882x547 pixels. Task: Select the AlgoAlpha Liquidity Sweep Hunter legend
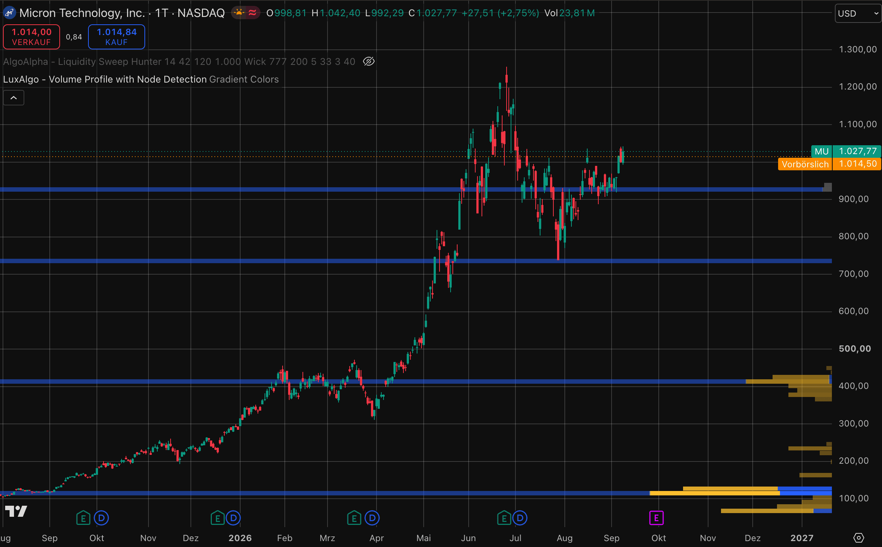click(179, 61)
